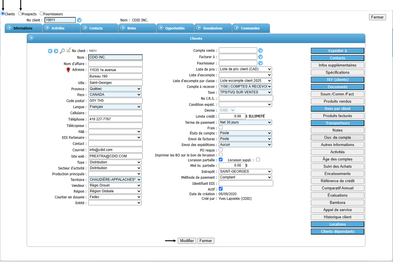Click the red map pin beside Adresse

pyautogui.click(x=68, y=70)
